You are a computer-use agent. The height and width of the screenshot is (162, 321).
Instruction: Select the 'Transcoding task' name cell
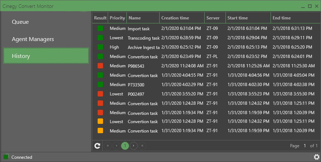tap(143, 38)
